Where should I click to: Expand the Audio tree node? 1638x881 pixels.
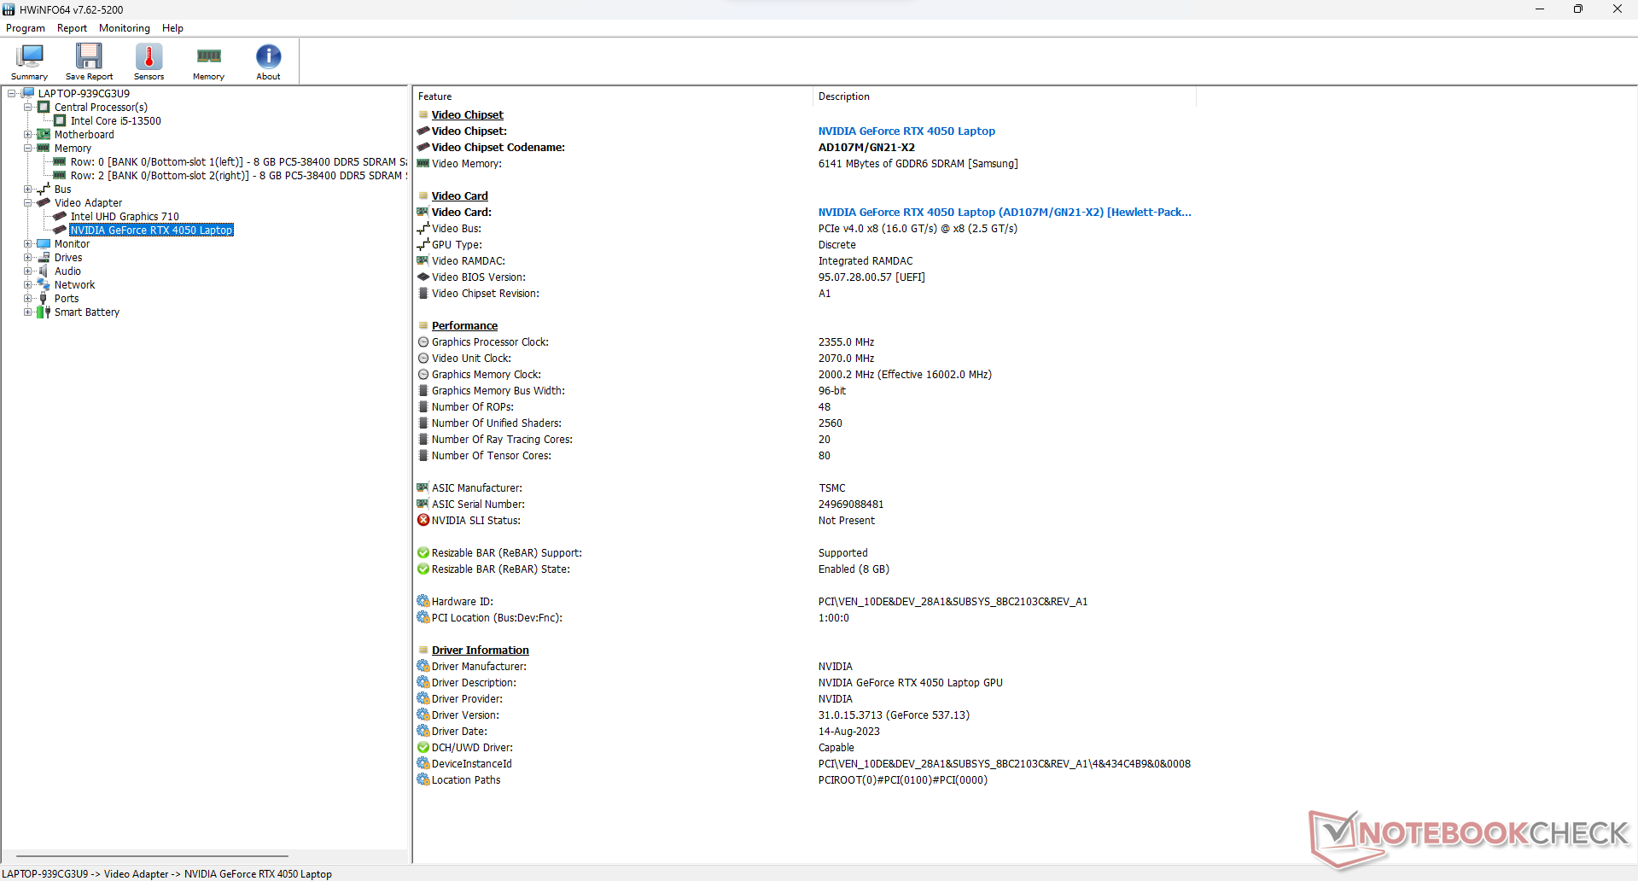tap(28, 271)
